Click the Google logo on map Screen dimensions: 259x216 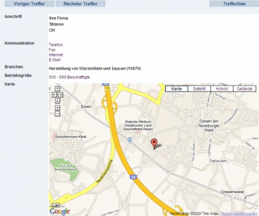(60, 211)
